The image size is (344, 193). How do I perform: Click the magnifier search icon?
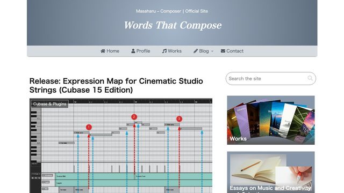coord(310,78)
